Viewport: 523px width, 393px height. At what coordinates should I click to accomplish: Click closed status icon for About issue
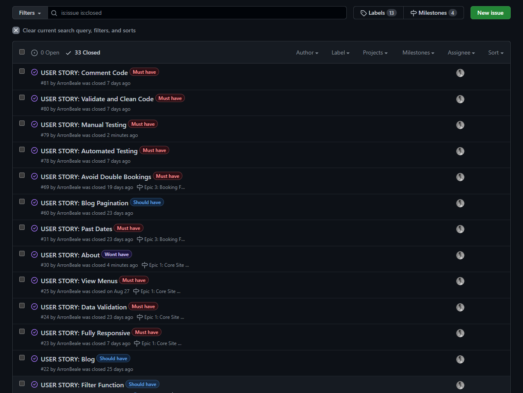(x=34, y=255)
